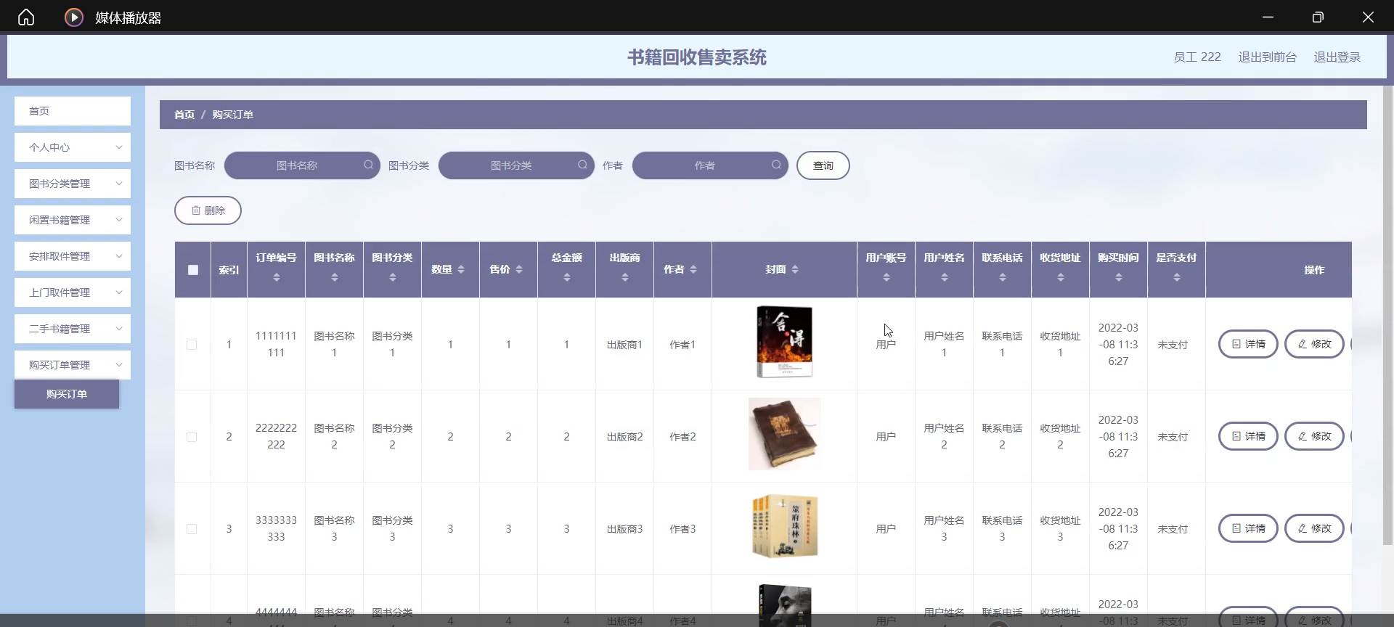Click the search icon in 作者 field
Viewport: 1394px width, 627px height.
776,165
